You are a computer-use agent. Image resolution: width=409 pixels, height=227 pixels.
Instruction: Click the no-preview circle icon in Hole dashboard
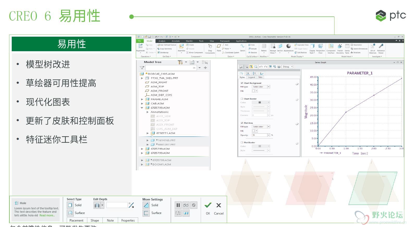click(x=194, y=205)
